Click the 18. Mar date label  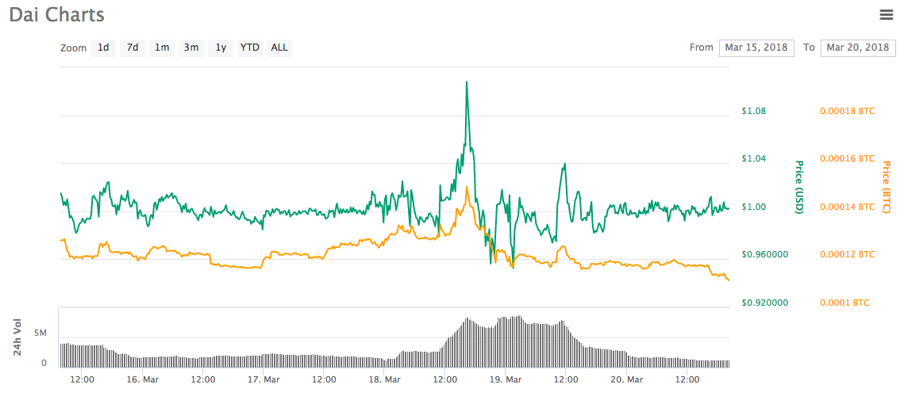385,380
